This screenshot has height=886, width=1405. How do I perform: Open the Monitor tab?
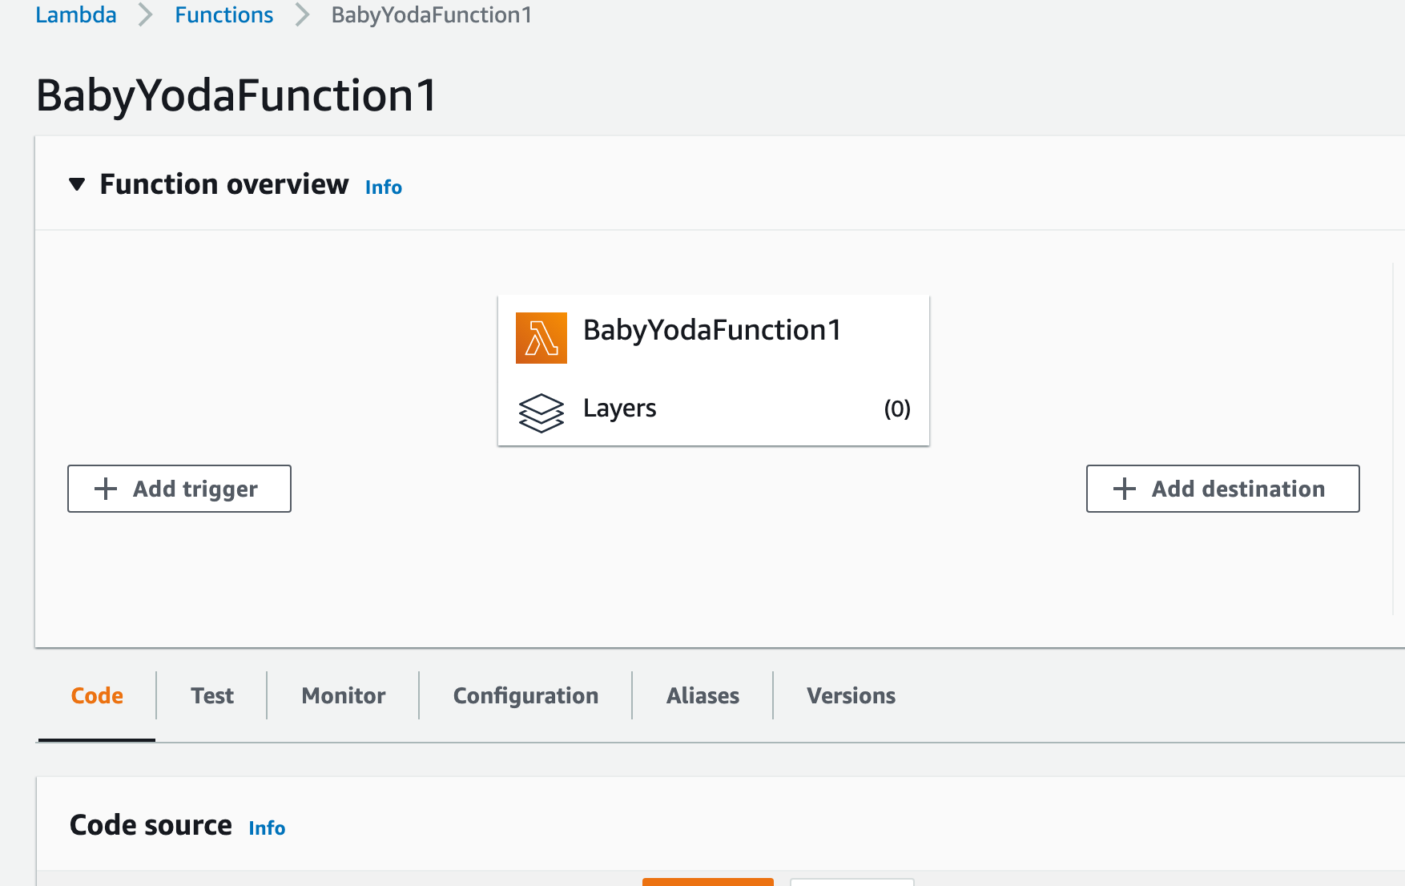coord(344,695)
